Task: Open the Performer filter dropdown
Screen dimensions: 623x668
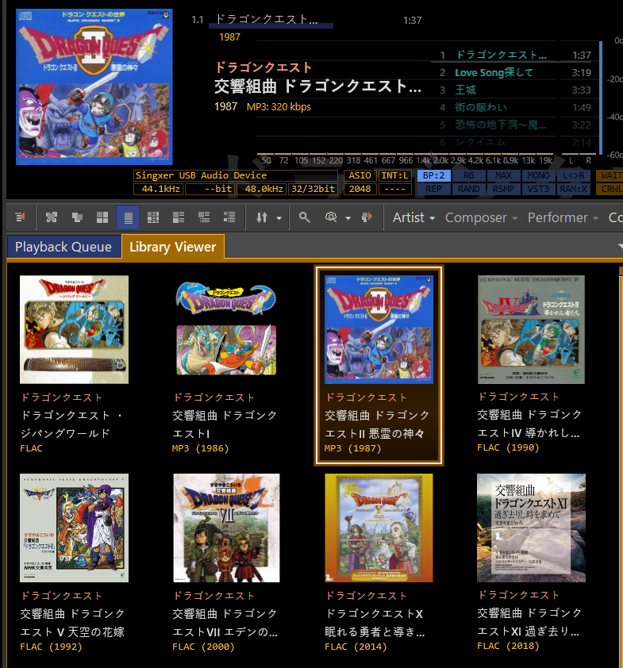Action: 563,217
